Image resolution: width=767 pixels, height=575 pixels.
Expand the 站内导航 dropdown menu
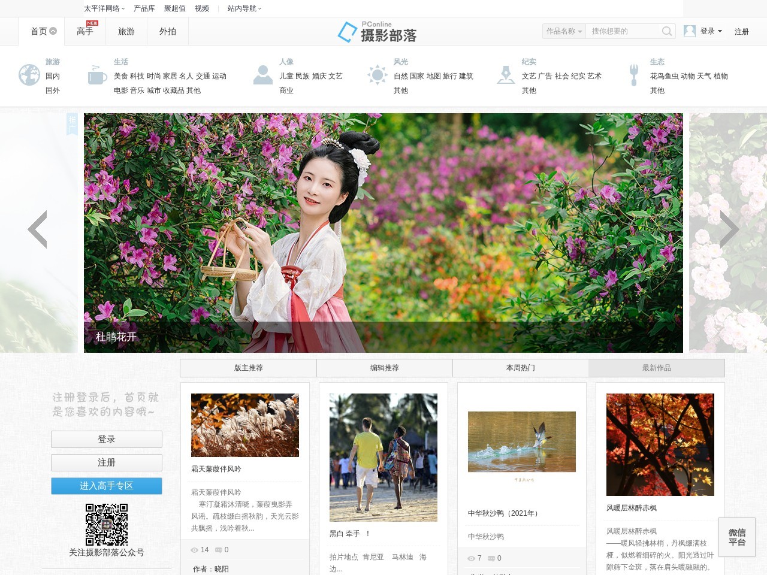click(x=244, y=8)
